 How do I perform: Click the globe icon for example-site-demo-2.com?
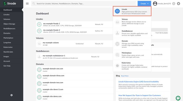pyautogui.click(x=39, y=91)
